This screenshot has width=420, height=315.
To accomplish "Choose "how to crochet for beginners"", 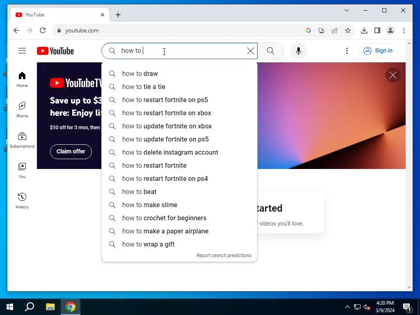I will pos(180,218).
